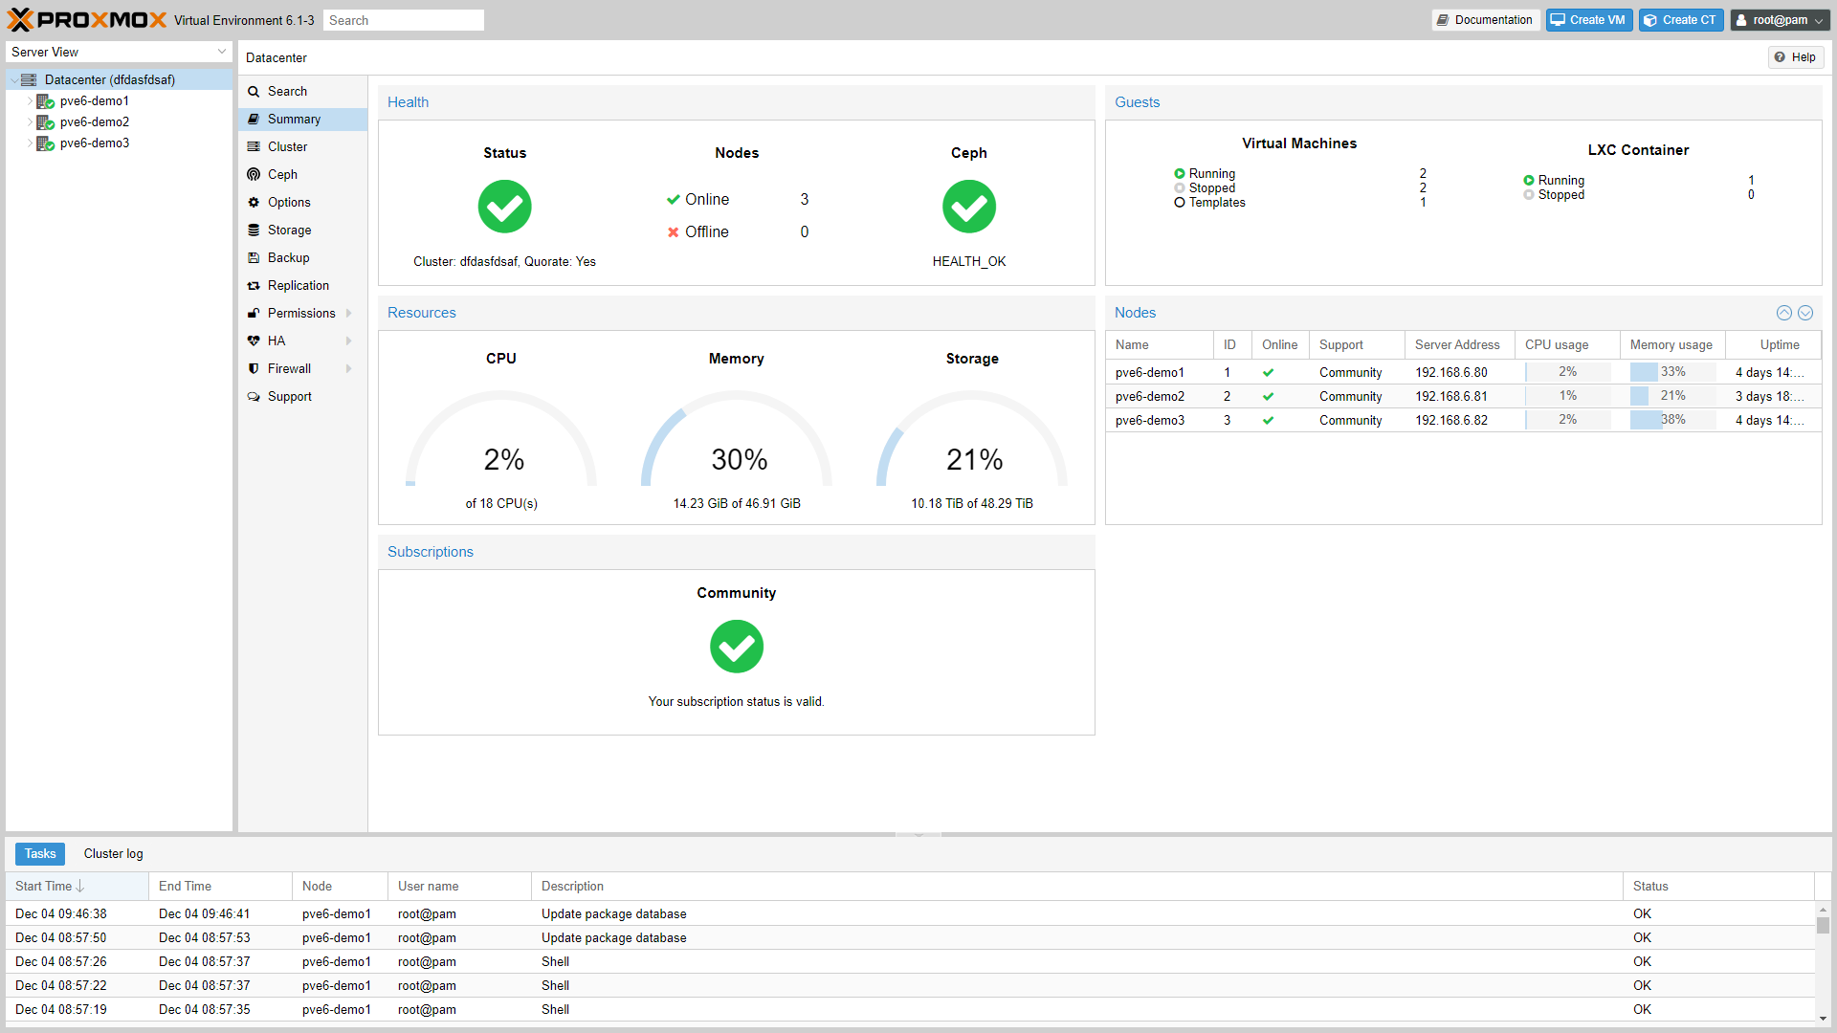Click the pve6-demo3 node tree item

94,143
